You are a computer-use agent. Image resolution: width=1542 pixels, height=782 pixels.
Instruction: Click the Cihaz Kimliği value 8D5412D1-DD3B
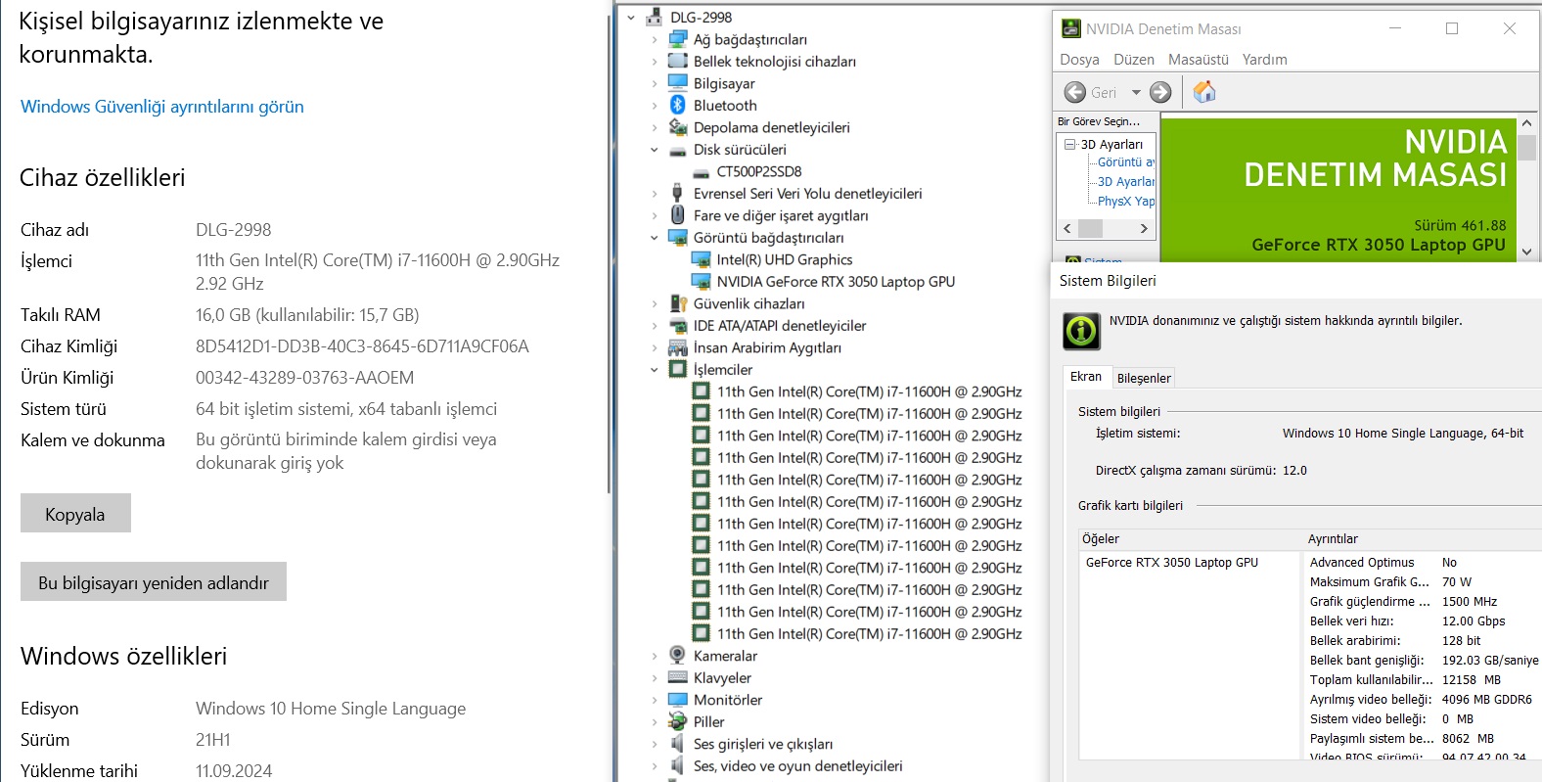[362, 345]
